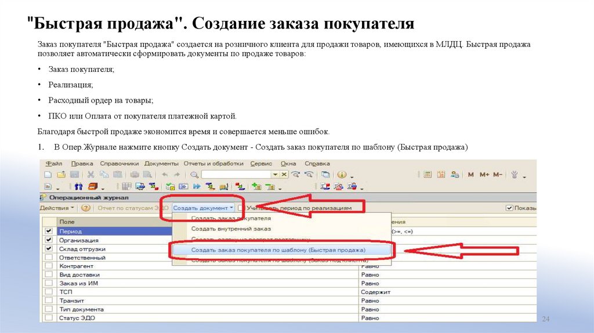Click the green plus add-group icon
Viewport: 594px width, 333px height.
(256, 186)
